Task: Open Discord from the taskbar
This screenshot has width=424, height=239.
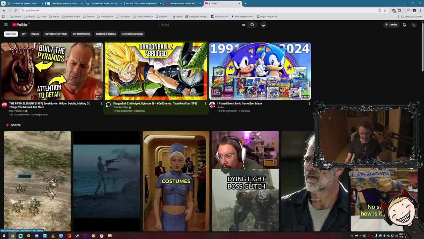Action: [x=37, y=236]
